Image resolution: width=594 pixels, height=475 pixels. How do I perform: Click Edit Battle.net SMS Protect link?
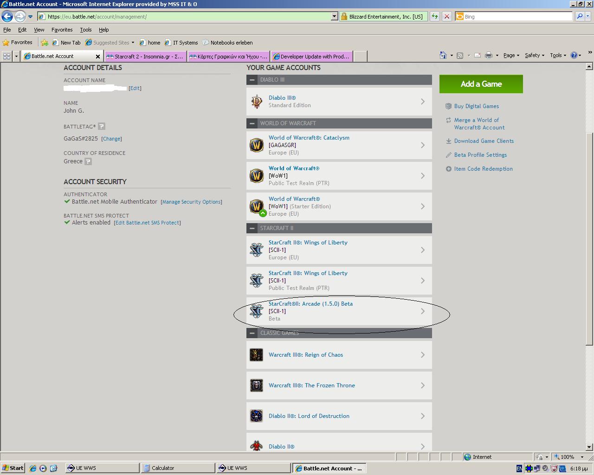(x=147, y=223)
